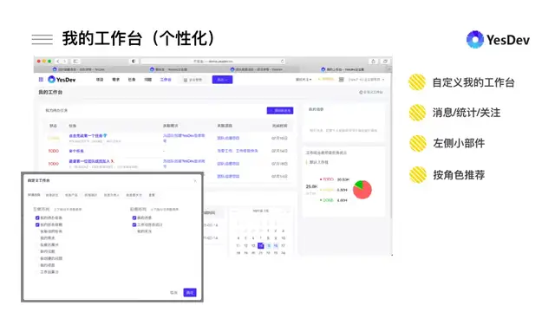Open the 需求 menu in the top navigation

pyautogui.click(x=115, y=80)
